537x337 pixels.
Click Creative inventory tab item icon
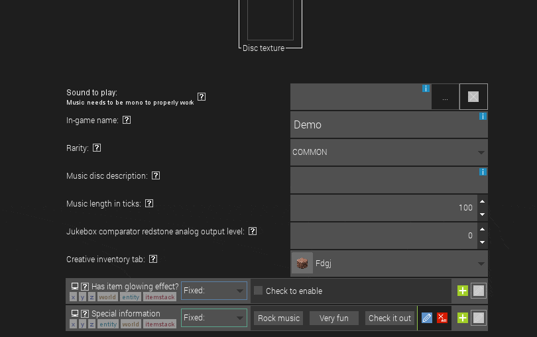pyautogui.click(x=302, y=263)
